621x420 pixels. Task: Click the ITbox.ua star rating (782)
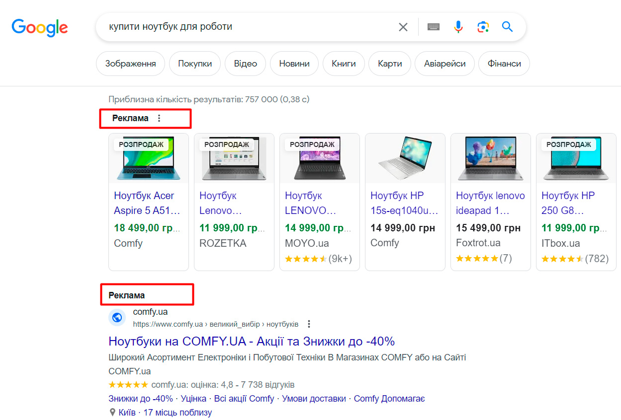[575, 259]
